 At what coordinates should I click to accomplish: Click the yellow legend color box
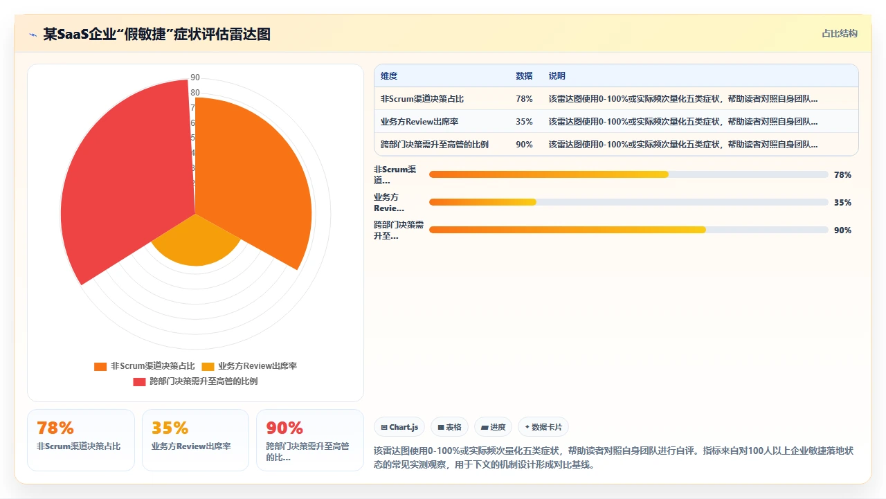(x=208, y=366)
